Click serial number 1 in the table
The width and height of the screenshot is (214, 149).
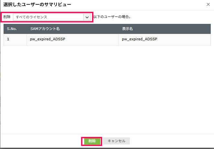pyautogui.click(x=8, y=39)
